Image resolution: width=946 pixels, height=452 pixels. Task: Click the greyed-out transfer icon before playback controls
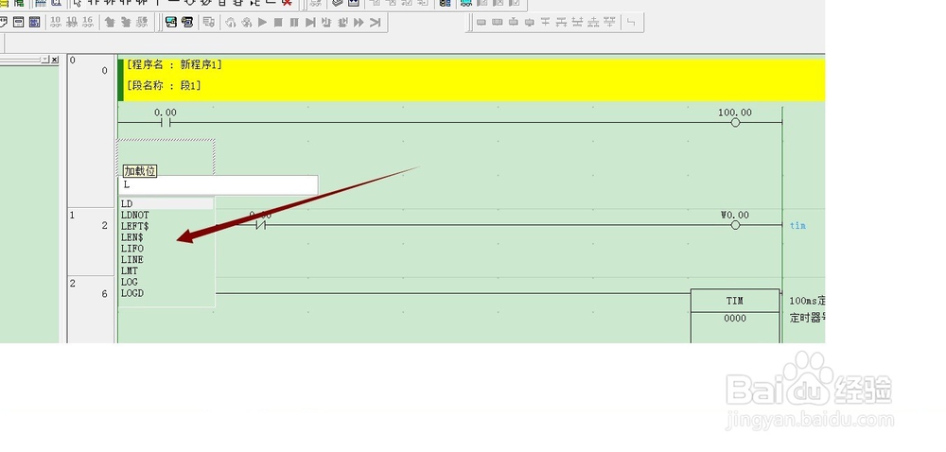pyautogui.click(x=209, y=23)
